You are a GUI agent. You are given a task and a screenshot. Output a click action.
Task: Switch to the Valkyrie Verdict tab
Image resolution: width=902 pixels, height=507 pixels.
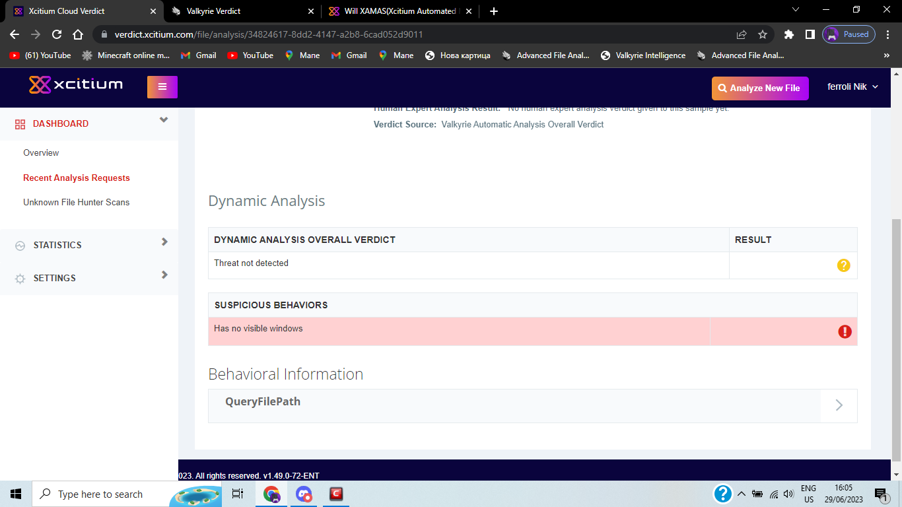point(241,11)
